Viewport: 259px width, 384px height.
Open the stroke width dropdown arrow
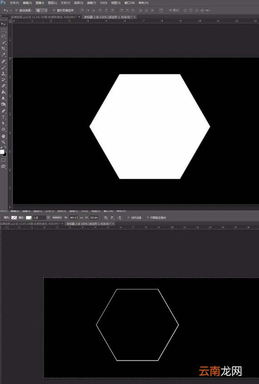point(48,218)
